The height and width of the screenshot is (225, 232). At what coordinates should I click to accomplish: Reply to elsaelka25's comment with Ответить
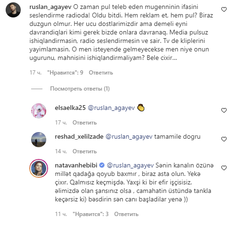click(x=84, y=123)
